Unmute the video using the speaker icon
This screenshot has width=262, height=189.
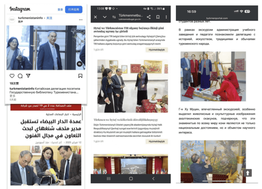(80, 64)
